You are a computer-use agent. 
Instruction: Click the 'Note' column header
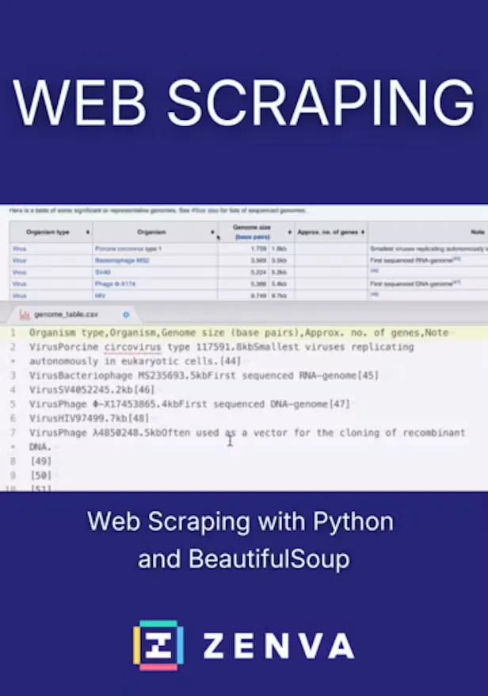(x=478, y=233)
